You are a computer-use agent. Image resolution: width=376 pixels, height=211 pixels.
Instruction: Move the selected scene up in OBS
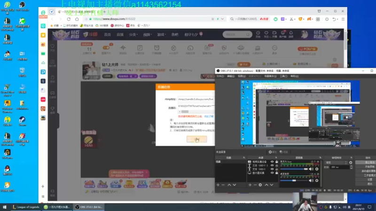229,185
